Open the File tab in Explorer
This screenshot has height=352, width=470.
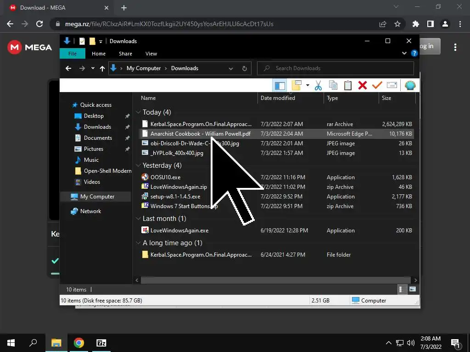[x=73, y=54]
